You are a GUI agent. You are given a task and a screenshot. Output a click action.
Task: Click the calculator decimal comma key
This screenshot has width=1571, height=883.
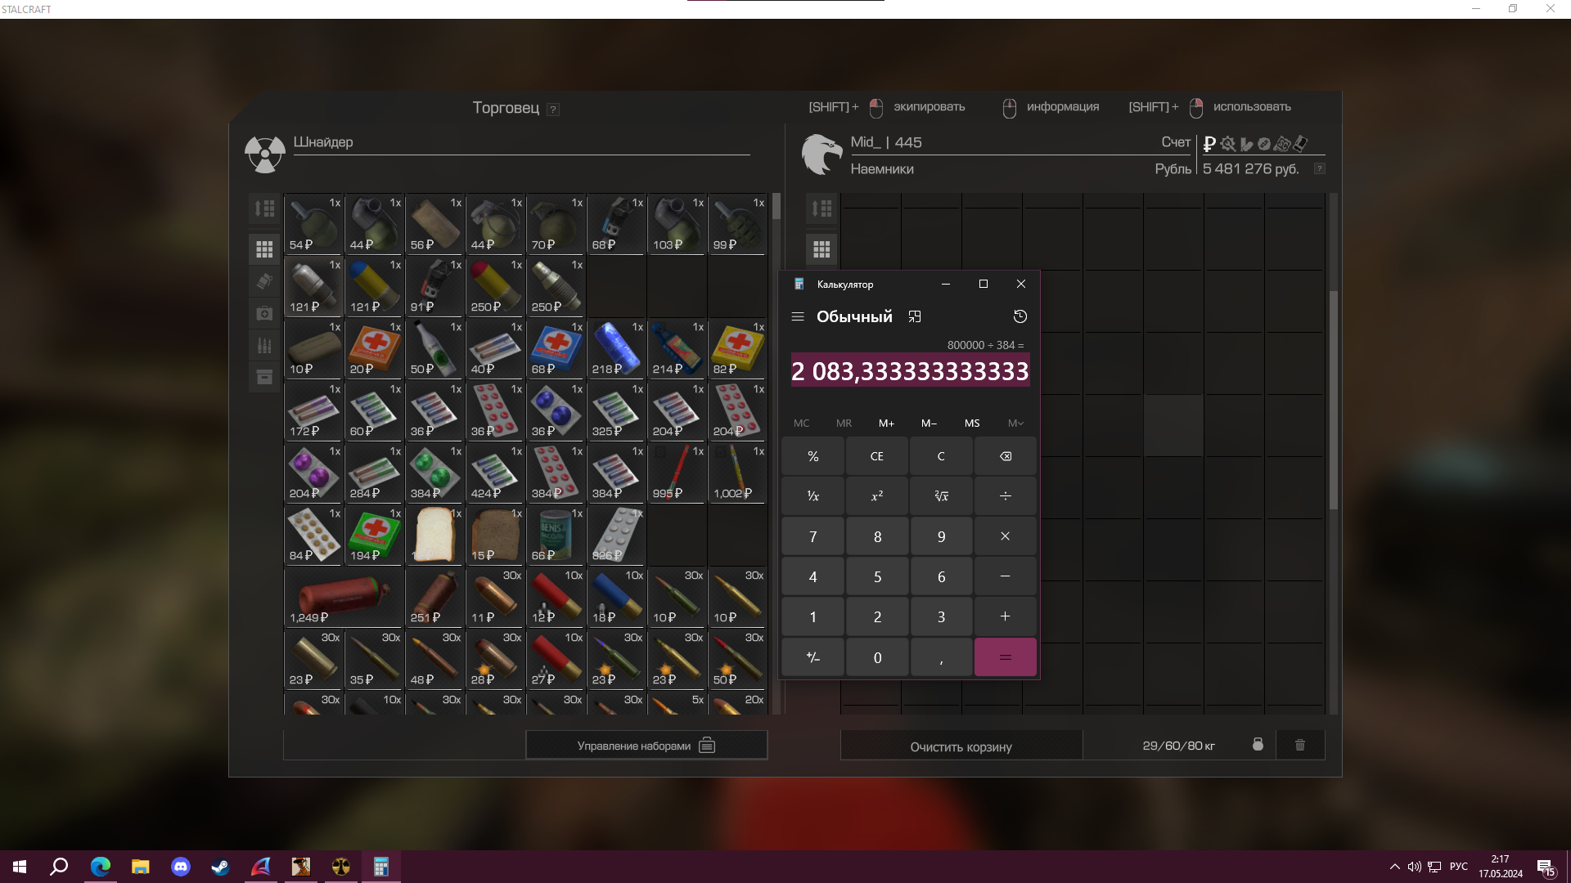click(x=941, y=657)
